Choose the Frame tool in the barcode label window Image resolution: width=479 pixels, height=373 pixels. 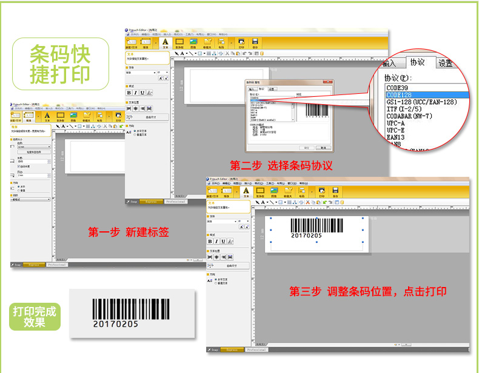(x=260, y=192)
